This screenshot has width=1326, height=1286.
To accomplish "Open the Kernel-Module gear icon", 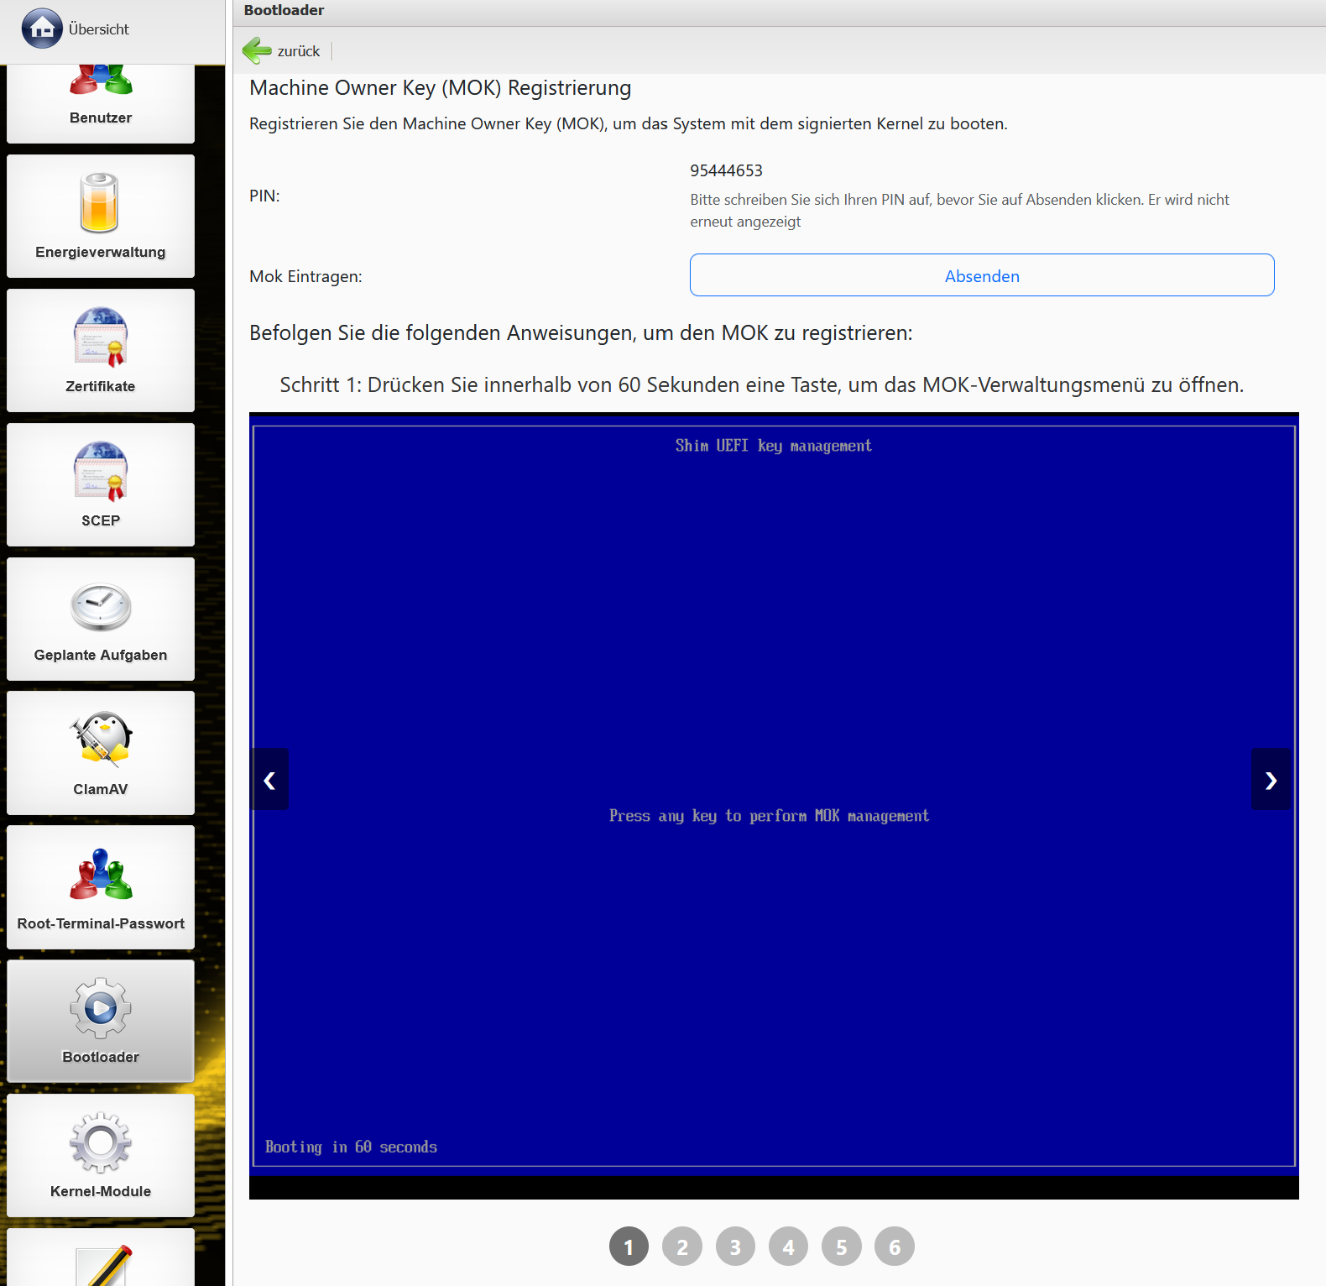I will [x=100, y=1142].
